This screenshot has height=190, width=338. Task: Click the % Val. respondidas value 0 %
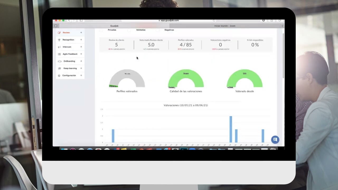click(x=255, y=45)
